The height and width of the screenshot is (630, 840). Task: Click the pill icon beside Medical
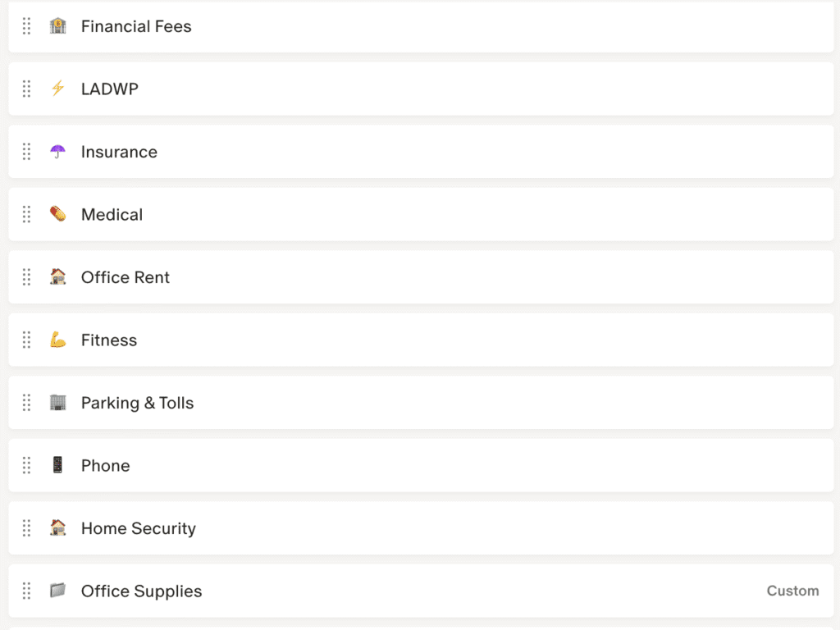pos(57,214)
